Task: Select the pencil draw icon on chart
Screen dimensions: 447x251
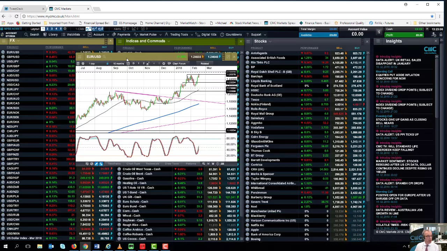Action: 96,164
